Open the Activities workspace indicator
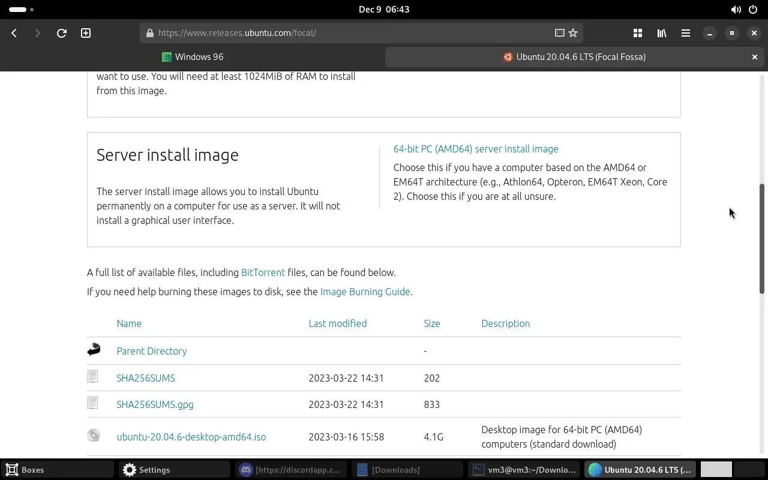The height and width of the screenshot is (480, 768). click(22, 10)
